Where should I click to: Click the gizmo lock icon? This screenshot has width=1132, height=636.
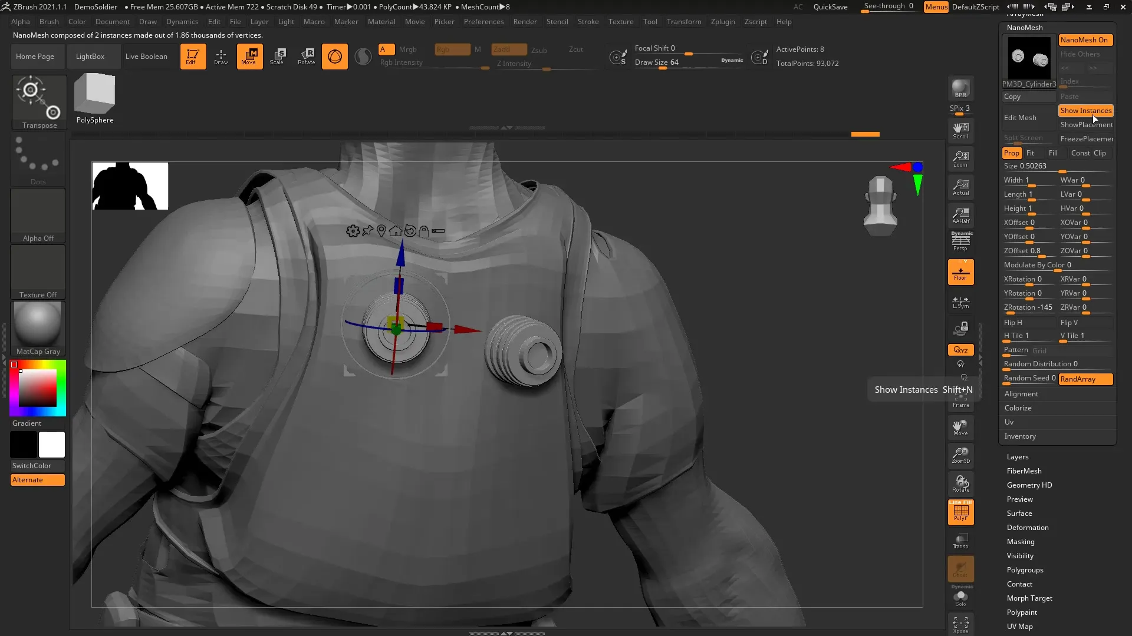coord(424,231)
